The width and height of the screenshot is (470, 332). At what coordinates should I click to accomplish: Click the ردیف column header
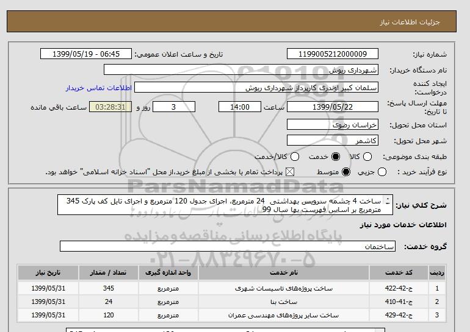pyautogui.click(x=437, y=272)
